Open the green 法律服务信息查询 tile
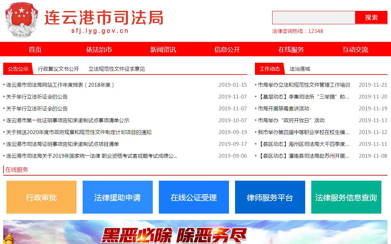The image size is (391, 244). 346,197
